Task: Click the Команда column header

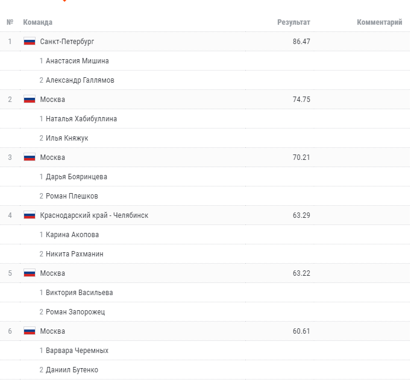Action: pyautogui.click(x=37, y=22)
